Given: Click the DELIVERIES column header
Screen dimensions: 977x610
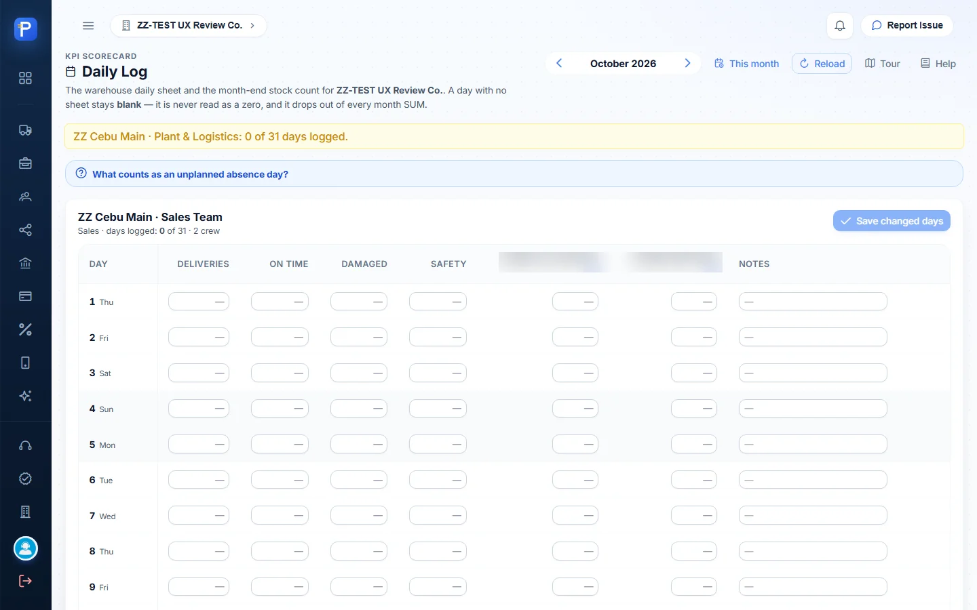Looking at the screenshot, I should (x=203, y=264).
